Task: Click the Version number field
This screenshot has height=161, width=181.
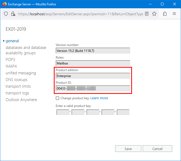Action: [93, 51]
